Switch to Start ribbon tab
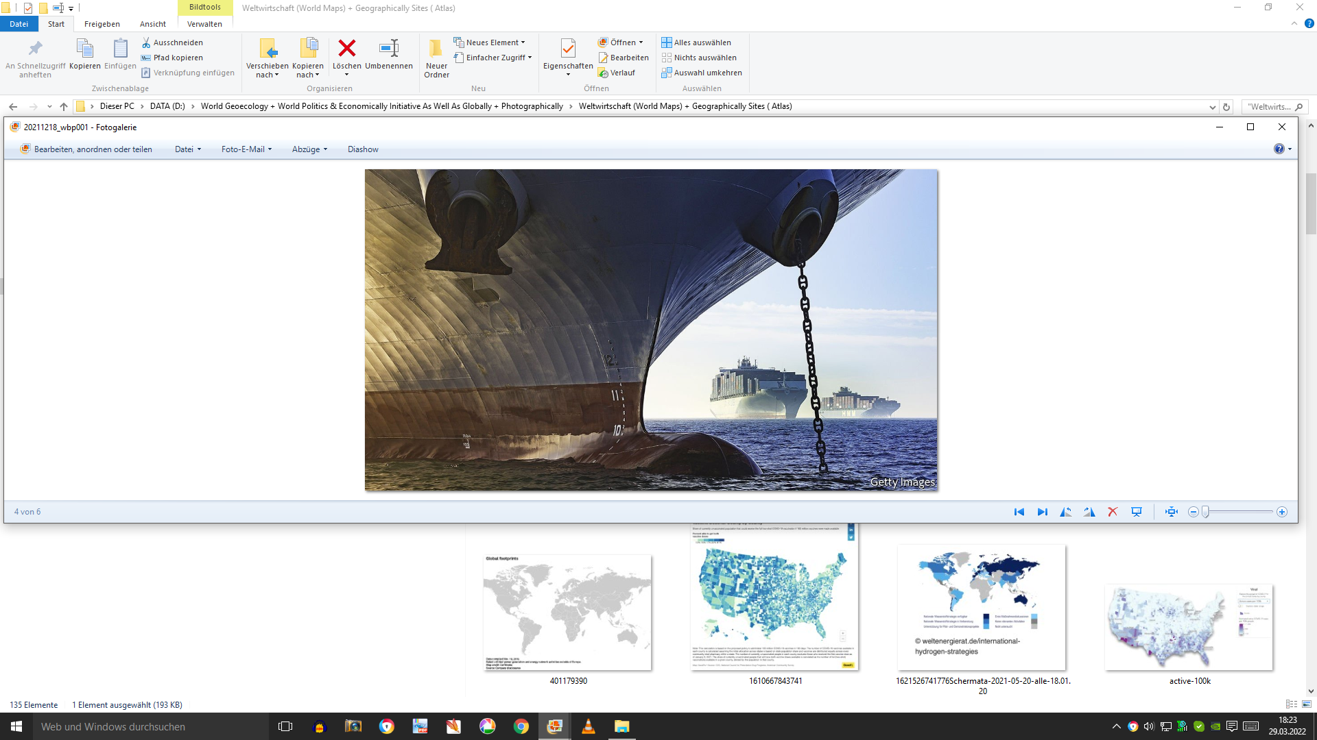The height and width of the screenshot is (740, 1317). [56, 24]
